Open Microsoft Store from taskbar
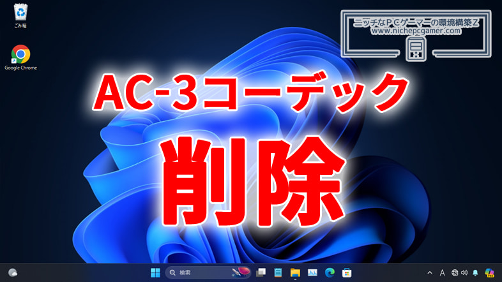502x282 pixels. tap(347, 272)
